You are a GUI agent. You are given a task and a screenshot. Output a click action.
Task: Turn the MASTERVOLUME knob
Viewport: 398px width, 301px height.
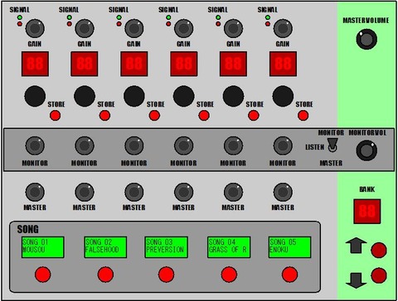tap(366, 39)
